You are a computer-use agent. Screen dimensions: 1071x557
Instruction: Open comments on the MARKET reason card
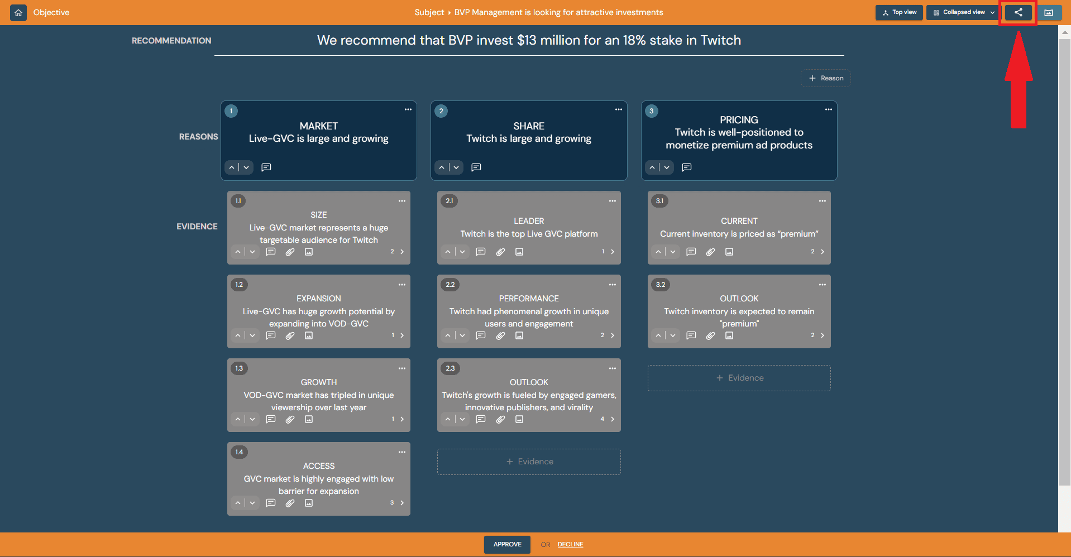266,167
